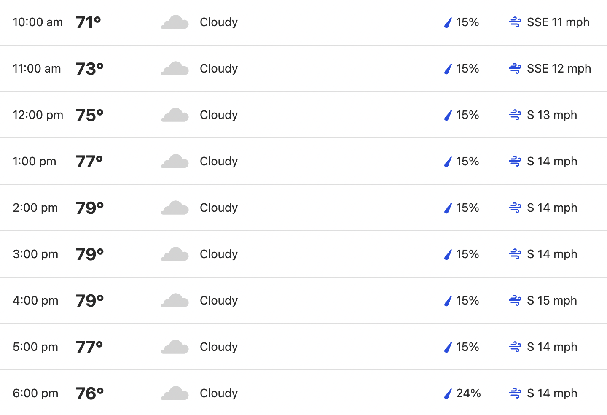
Task: Click the raindrop icon beside 24%
Action: (448, 393)
